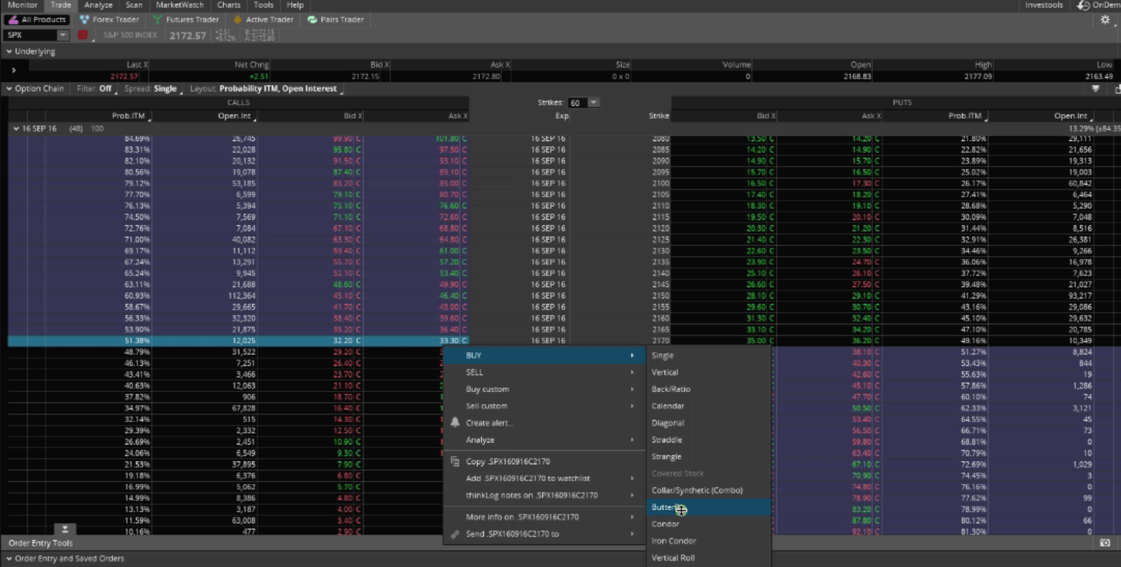Open the Tools tab
The width and height of the screenshot is (1121, 567).
(x=264, y=5)
